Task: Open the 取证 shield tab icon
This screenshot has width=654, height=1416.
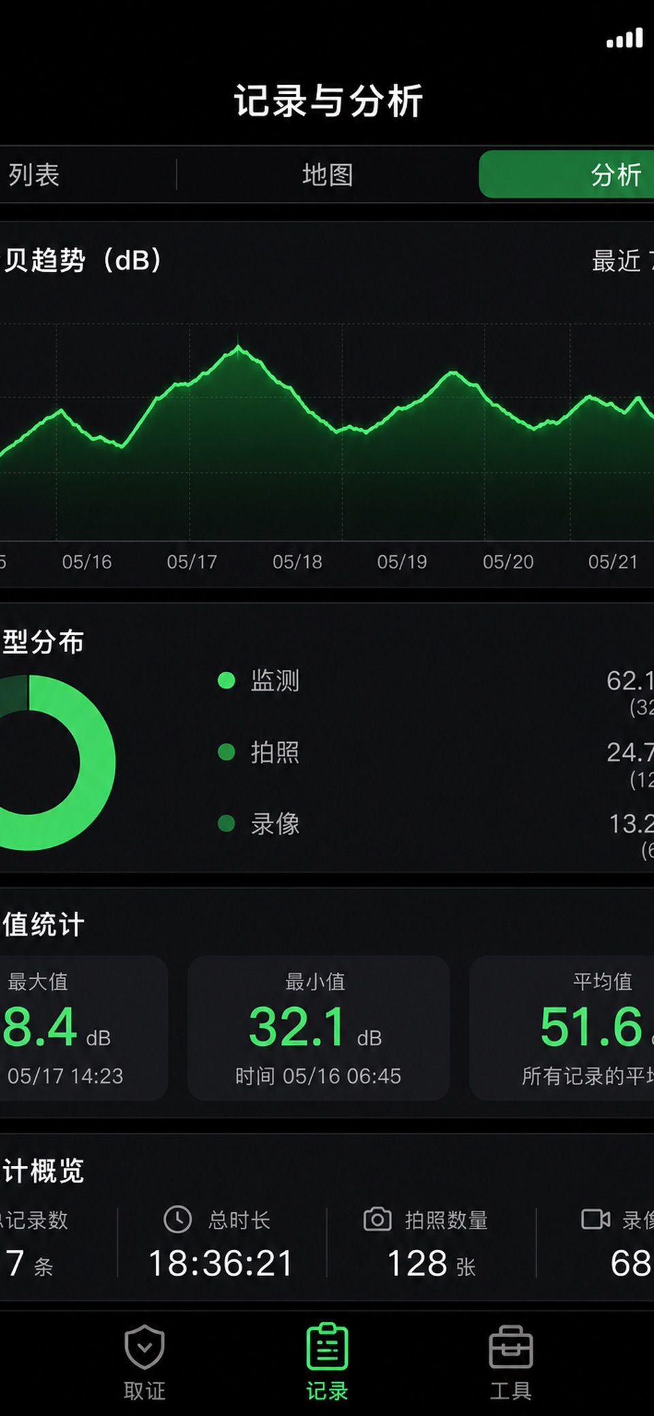Action: (x=144, y=1346)
